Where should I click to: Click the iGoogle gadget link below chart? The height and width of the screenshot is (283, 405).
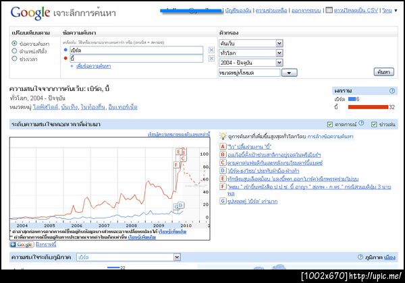[46, 245]
